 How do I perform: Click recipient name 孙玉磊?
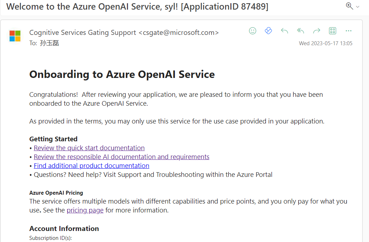point(49,43)
